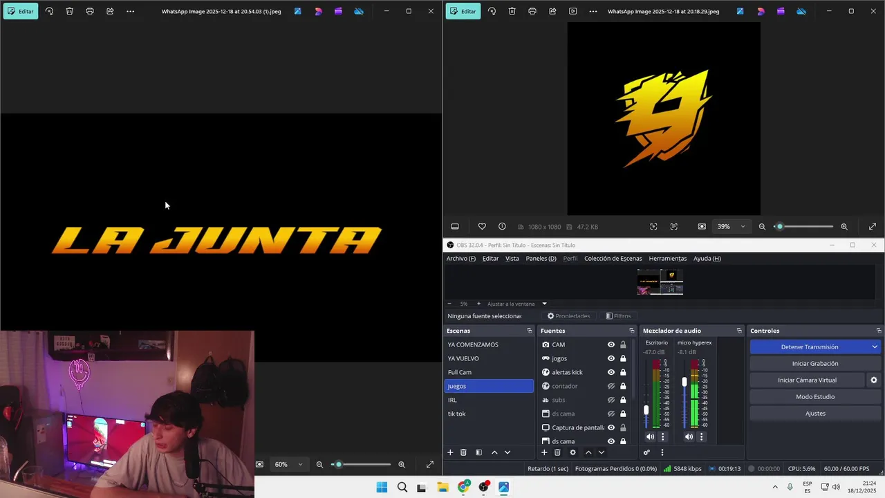Open the Vista menu in OBS
The image size is (885, 498).
click(x=512, y=258)
